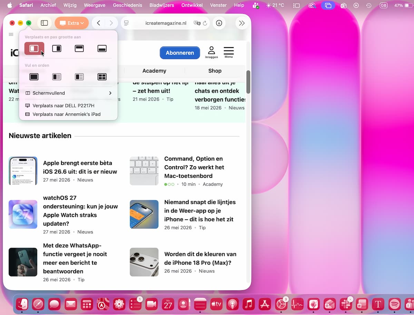Open the Stage Manager menu bar icon

[296, 5]
